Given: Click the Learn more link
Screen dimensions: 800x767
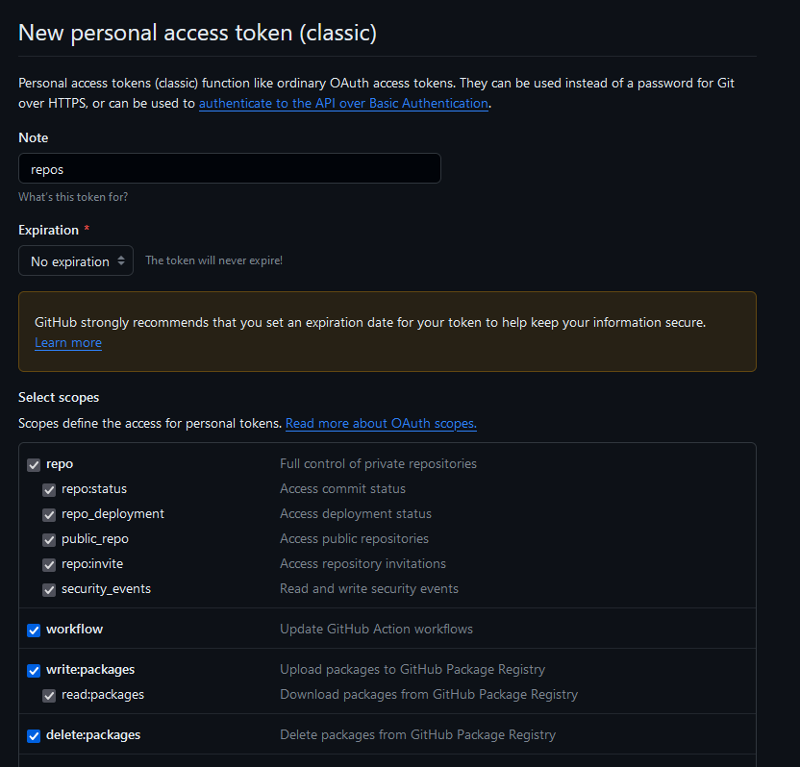Looking at the screenshot, I should (67, 343).
